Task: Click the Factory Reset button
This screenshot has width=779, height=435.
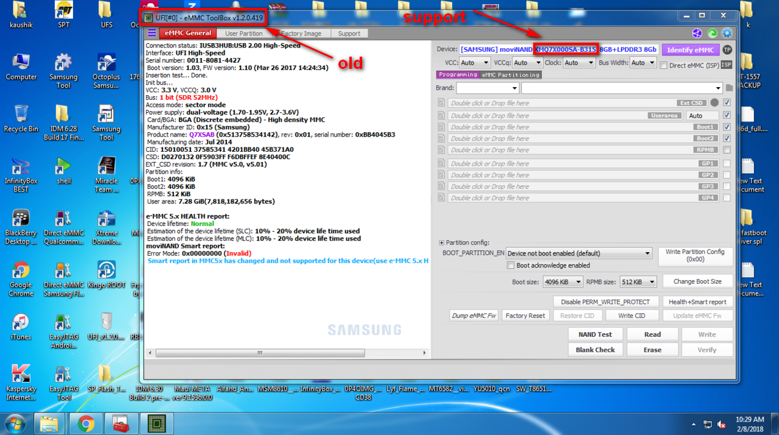Action: coord(525,316)
